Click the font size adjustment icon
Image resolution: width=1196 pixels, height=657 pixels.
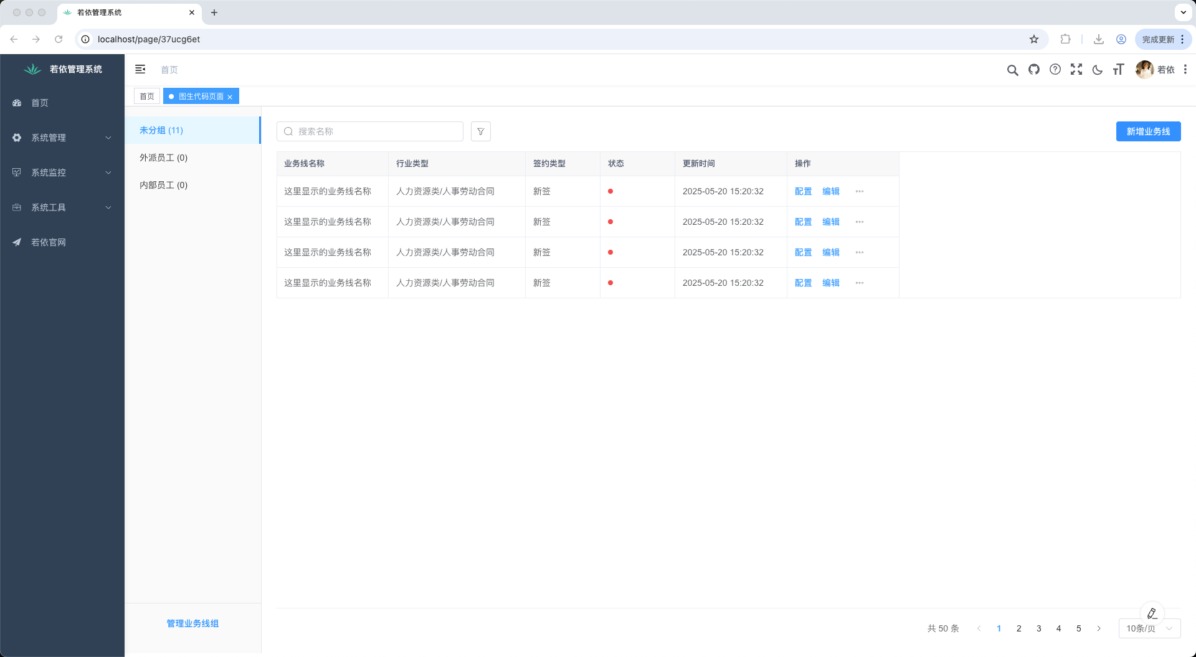[x=1118, y=70]
